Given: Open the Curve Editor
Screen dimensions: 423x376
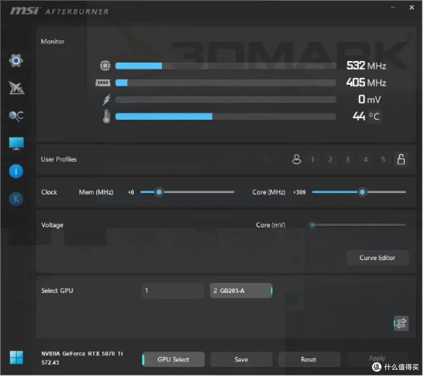Looking at the screenshot, I should coord(378,258).
